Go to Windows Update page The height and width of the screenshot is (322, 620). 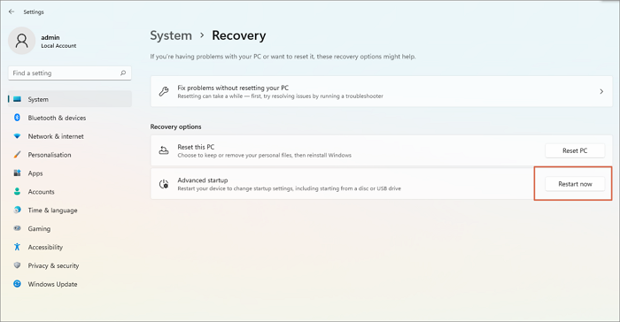[52, 284]
